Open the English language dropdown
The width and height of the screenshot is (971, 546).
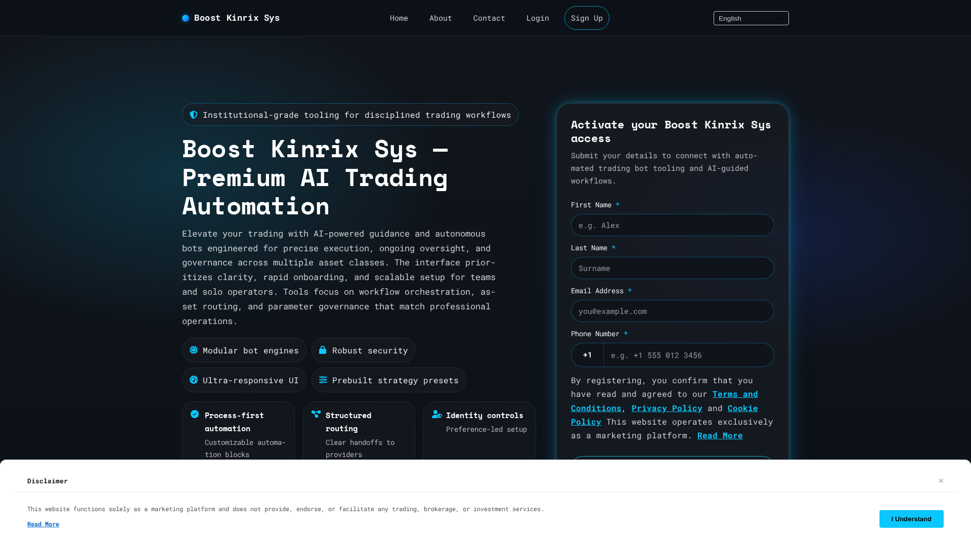(751, 18)
